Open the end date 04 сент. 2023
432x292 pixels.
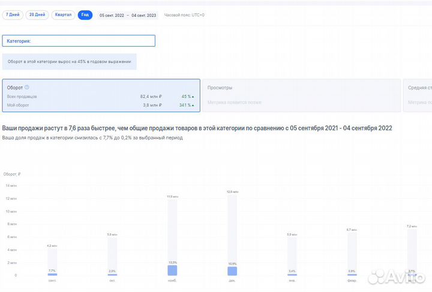(143, 15)
